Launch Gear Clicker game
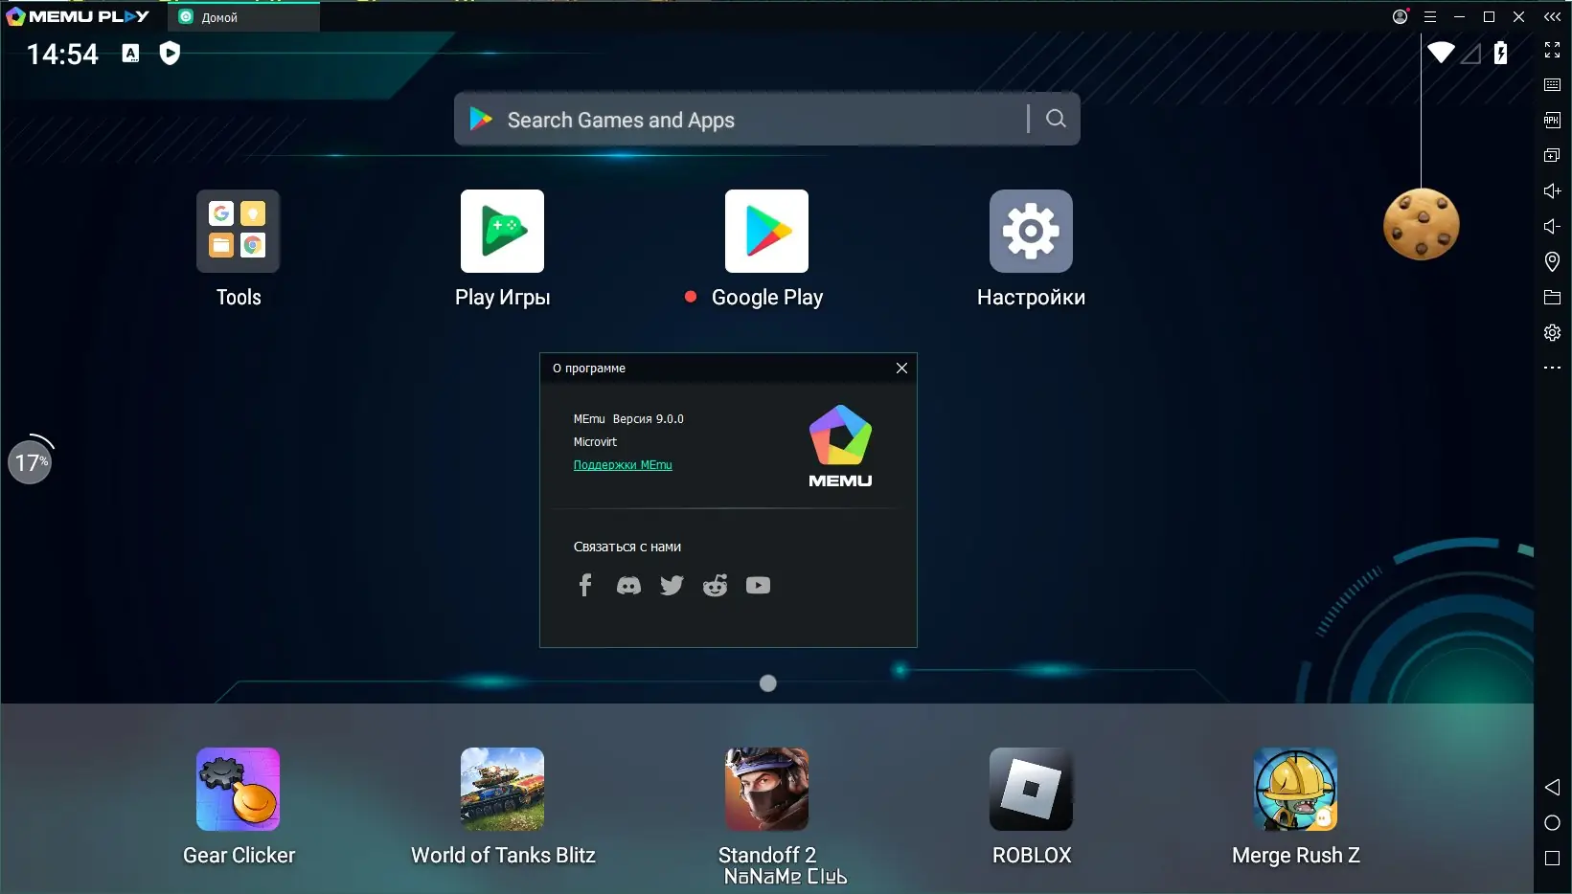This screenshot has height=894, width=1572. pos(238,789)
